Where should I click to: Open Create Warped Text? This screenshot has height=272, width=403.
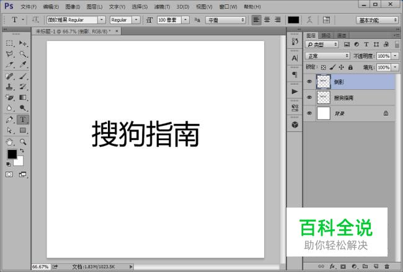pyautogui.click(x=309, y=20)
